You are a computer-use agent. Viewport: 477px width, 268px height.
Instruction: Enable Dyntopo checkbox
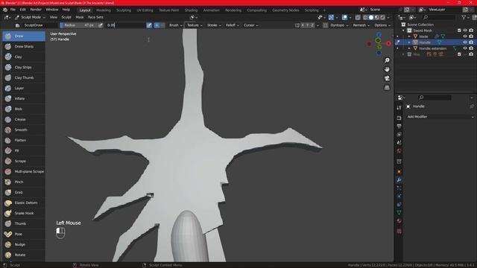(x=326, y=25)
